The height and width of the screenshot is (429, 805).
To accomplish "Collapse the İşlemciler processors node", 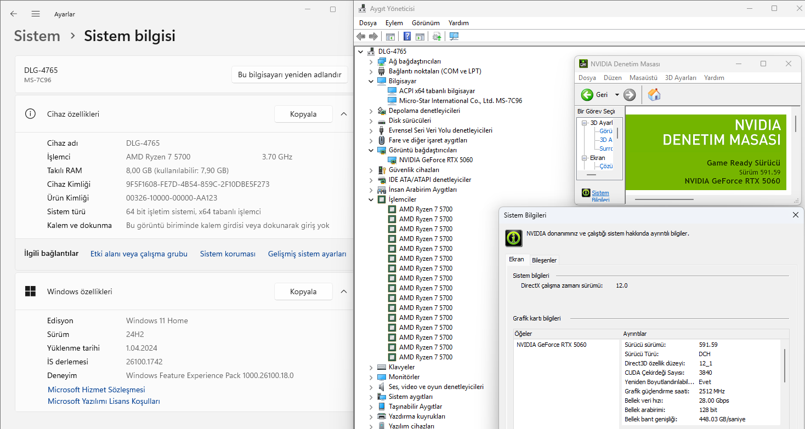I will coord(371,199).
